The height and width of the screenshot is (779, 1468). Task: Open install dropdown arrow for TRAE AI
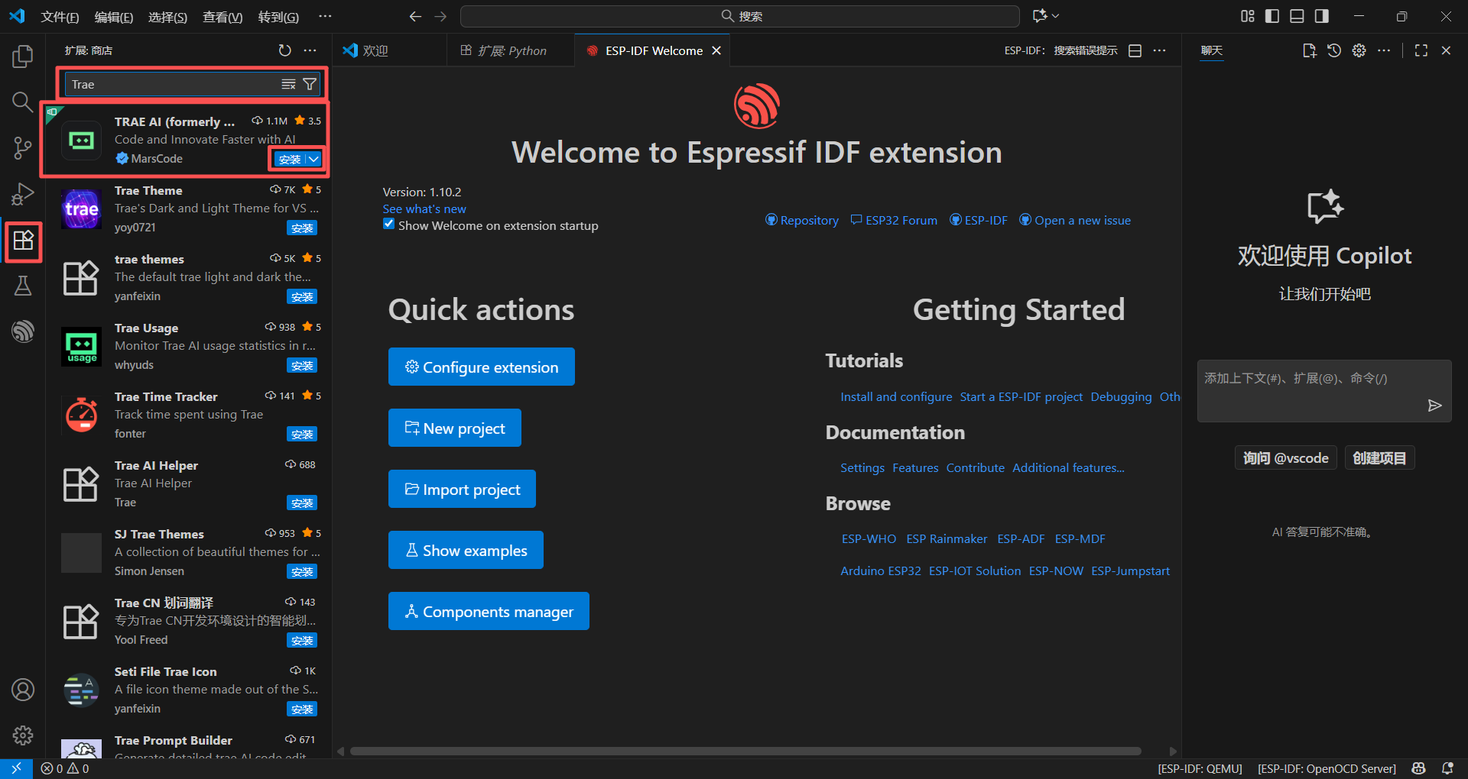[x=313, y=159]
